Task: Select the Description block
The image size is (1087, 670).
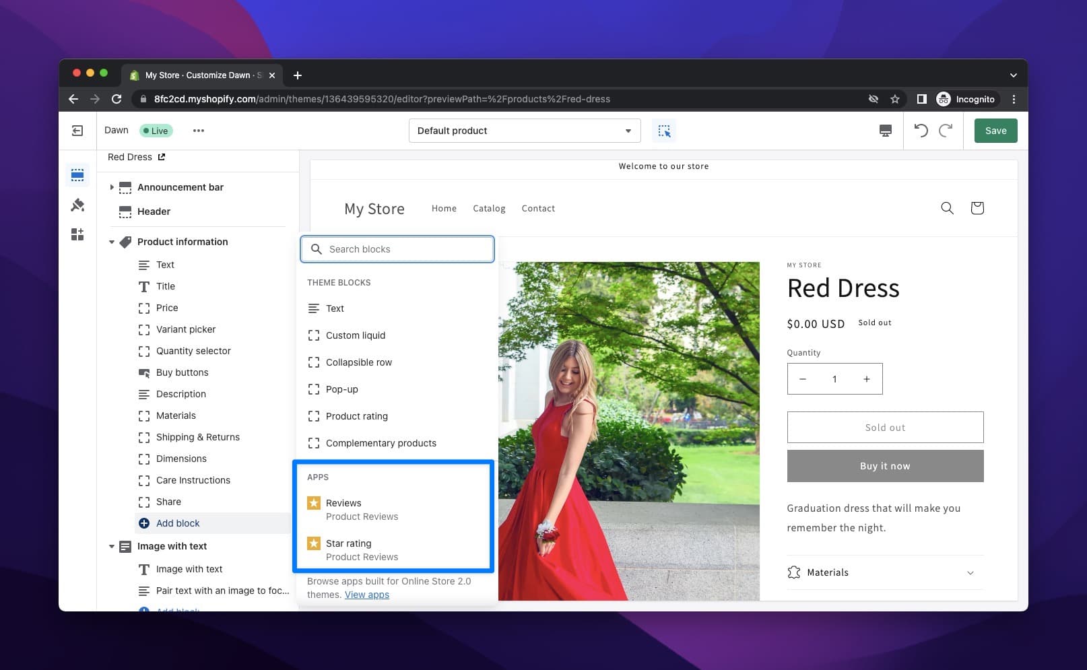Action: (x=181, y=394)
